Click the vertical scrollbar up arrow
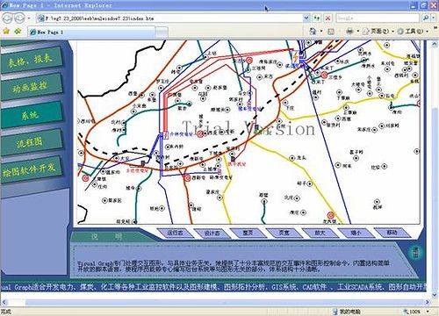 [x=435, y=44]
